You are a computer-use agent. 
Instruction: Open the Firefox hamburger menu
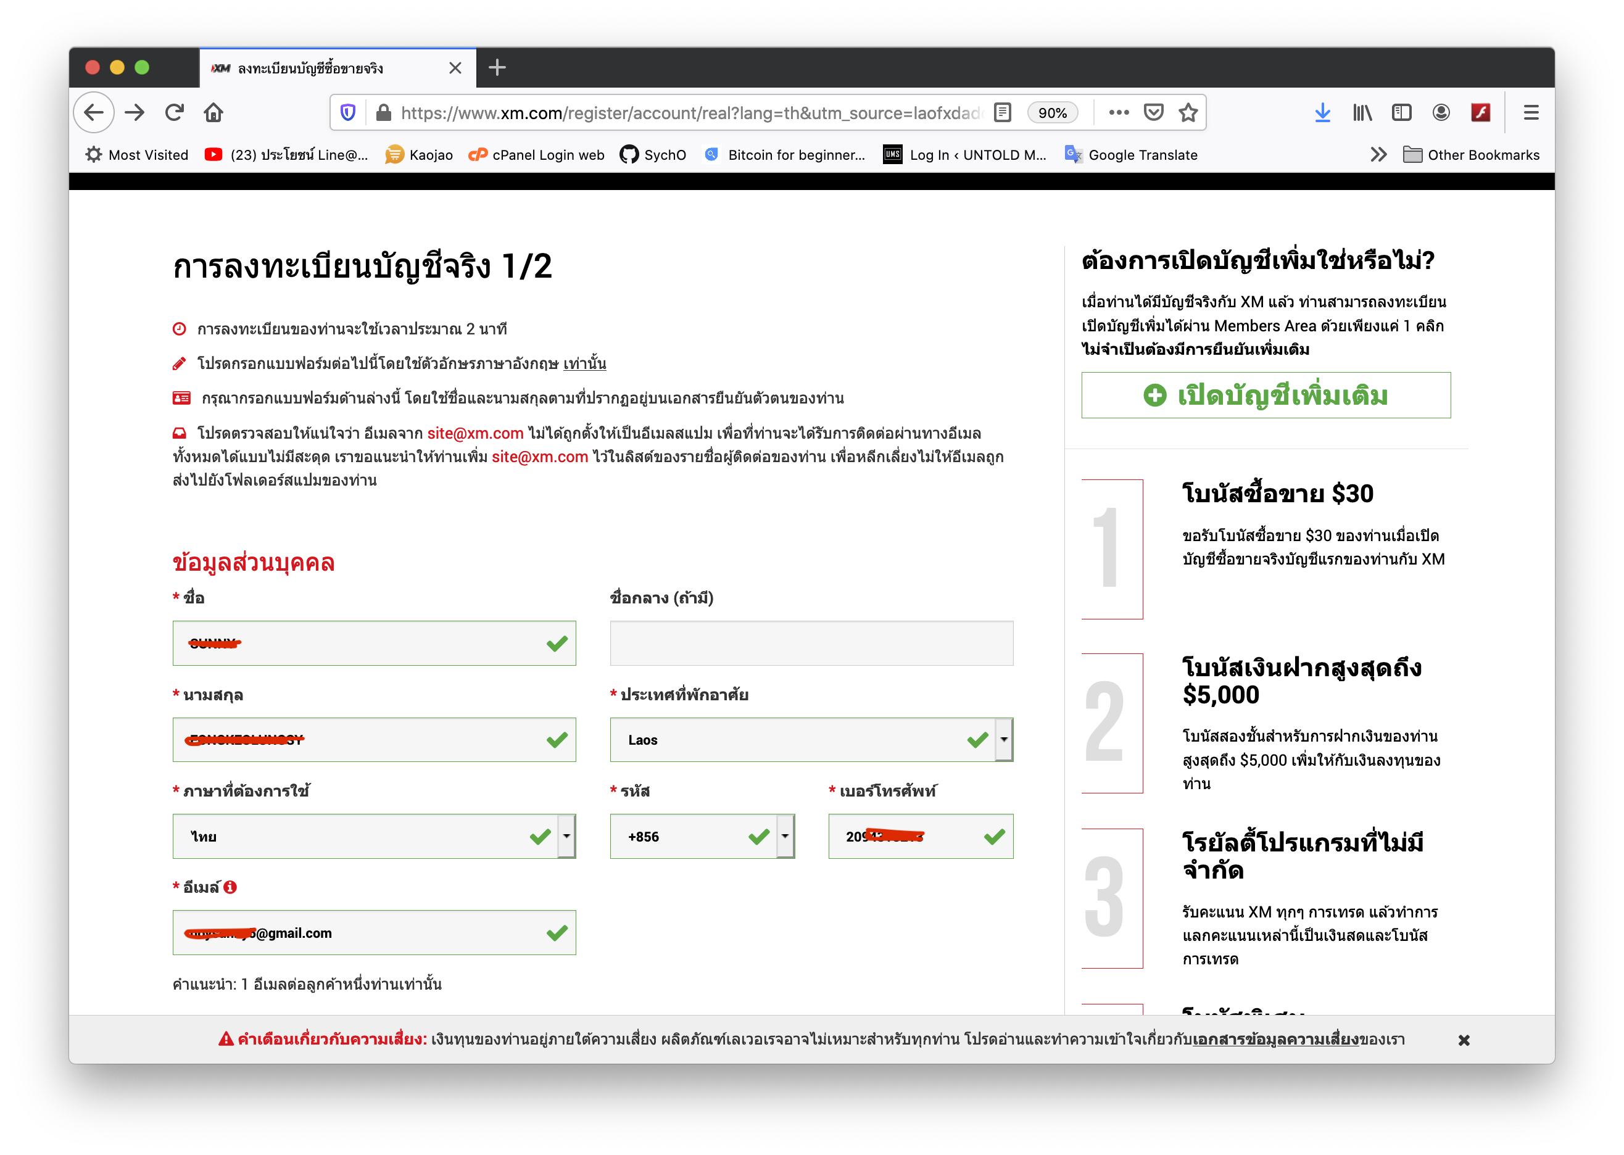pos(1531,112)
